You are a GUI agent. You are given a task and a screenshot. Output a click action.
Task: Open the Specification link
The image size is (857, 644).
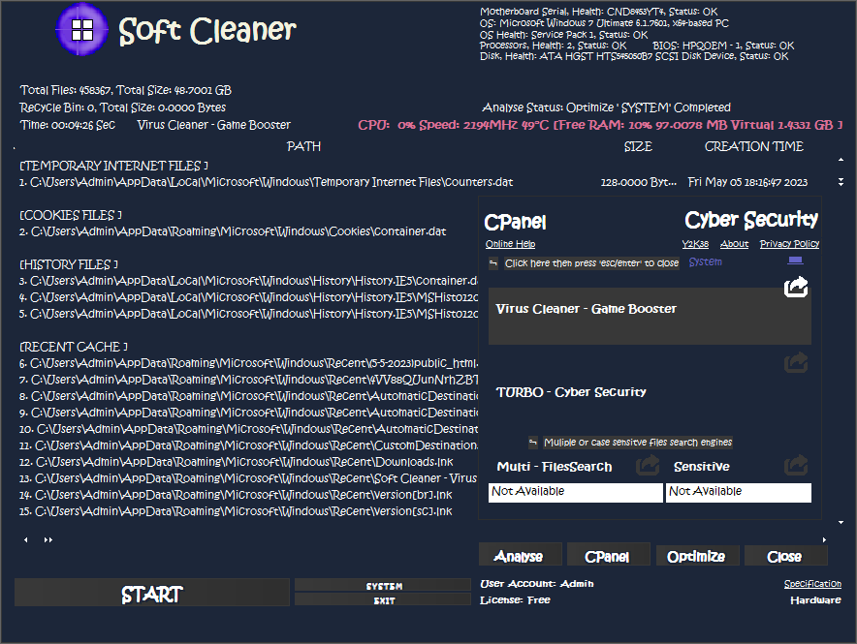(812, 583)
